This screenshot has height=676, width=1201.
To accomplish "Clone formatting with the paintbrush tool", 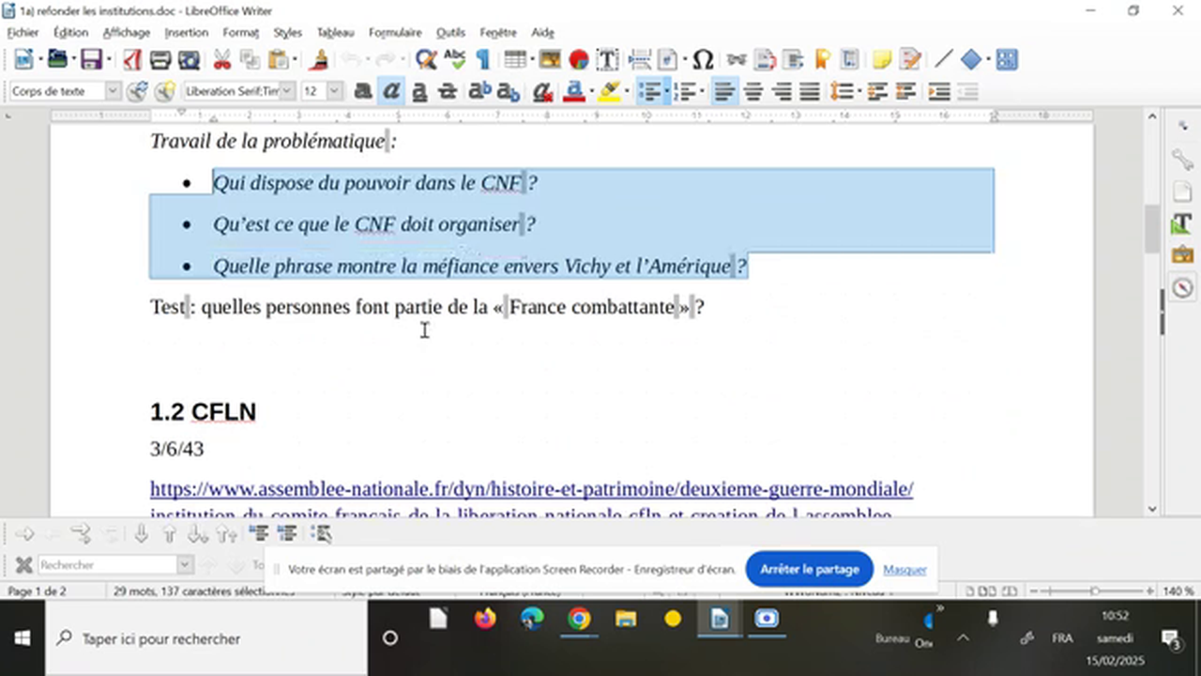I will [318, 59].
